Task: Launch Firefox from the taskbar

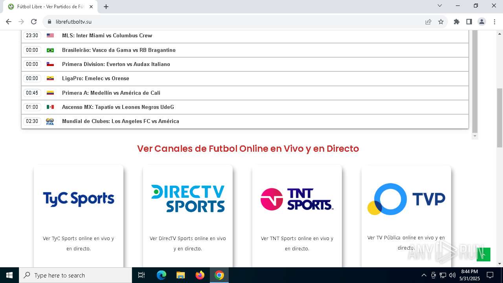Action: tap(200, 275)
